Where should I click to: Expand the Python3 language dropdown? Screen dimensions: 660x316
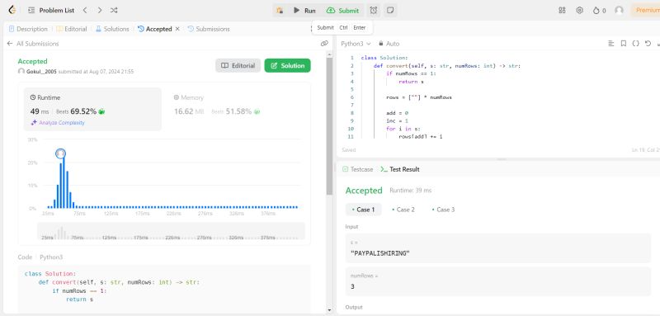coord(356,44)
